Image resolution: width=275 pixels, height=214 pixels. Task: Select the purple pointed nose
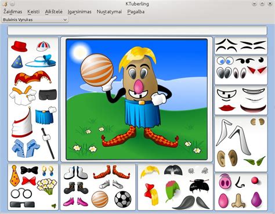[256, 200]
